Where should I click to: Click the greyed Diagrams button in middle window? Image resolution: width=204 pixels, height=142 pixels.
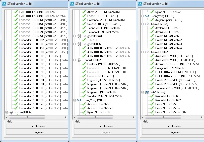pos(105,132)
